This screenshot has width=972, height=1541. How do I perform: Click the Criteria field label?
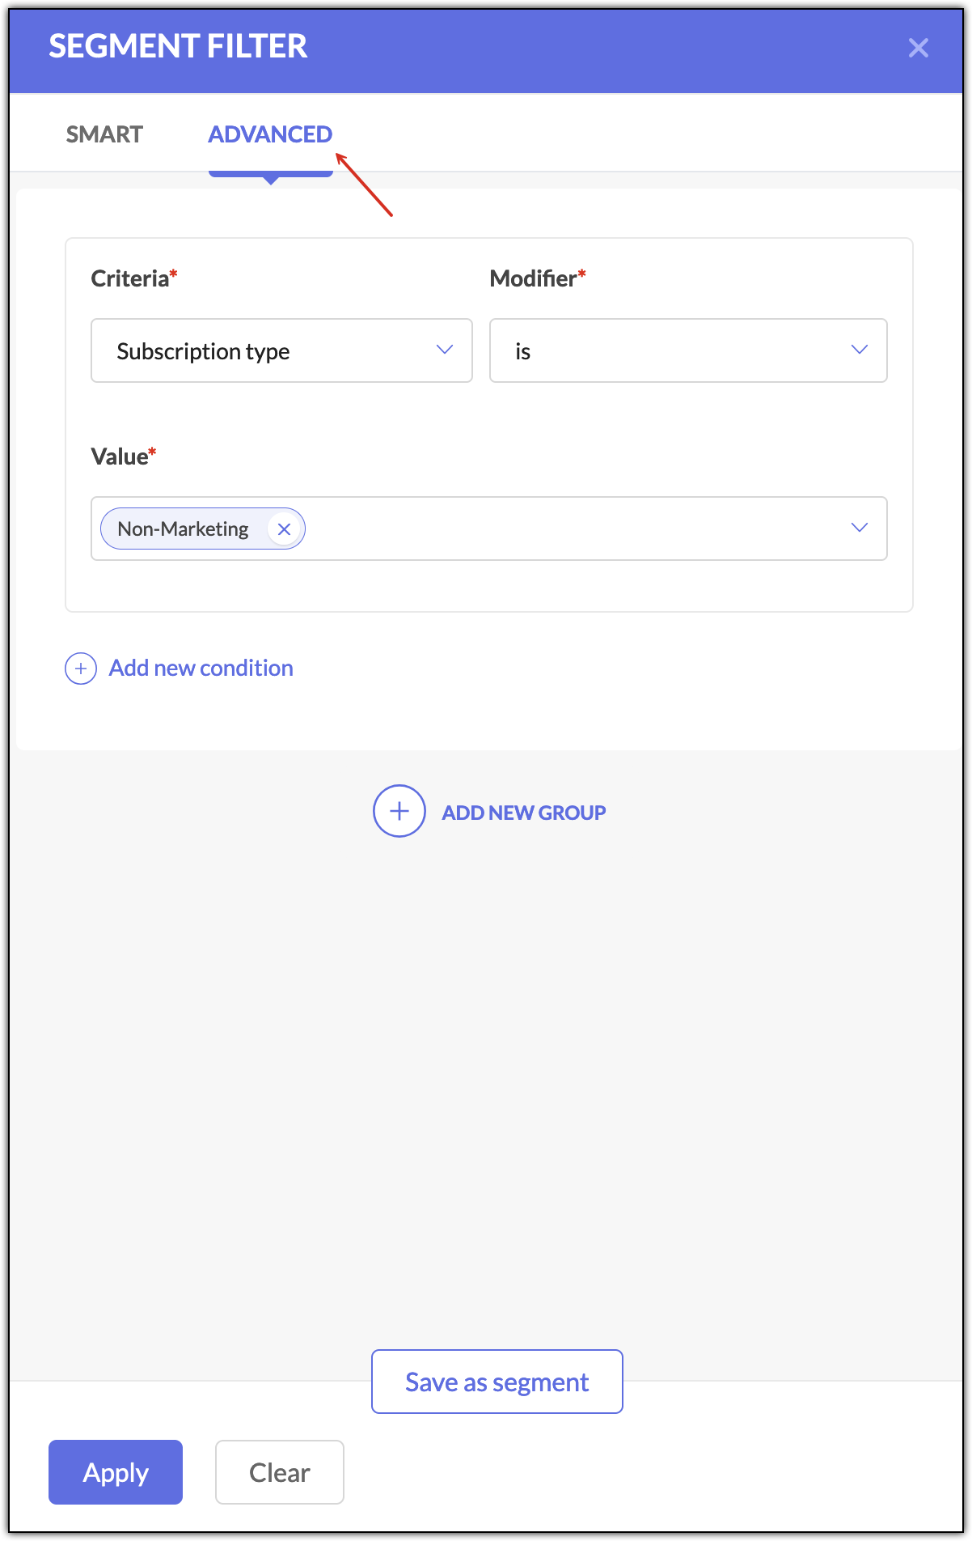[x=130, y=278]
